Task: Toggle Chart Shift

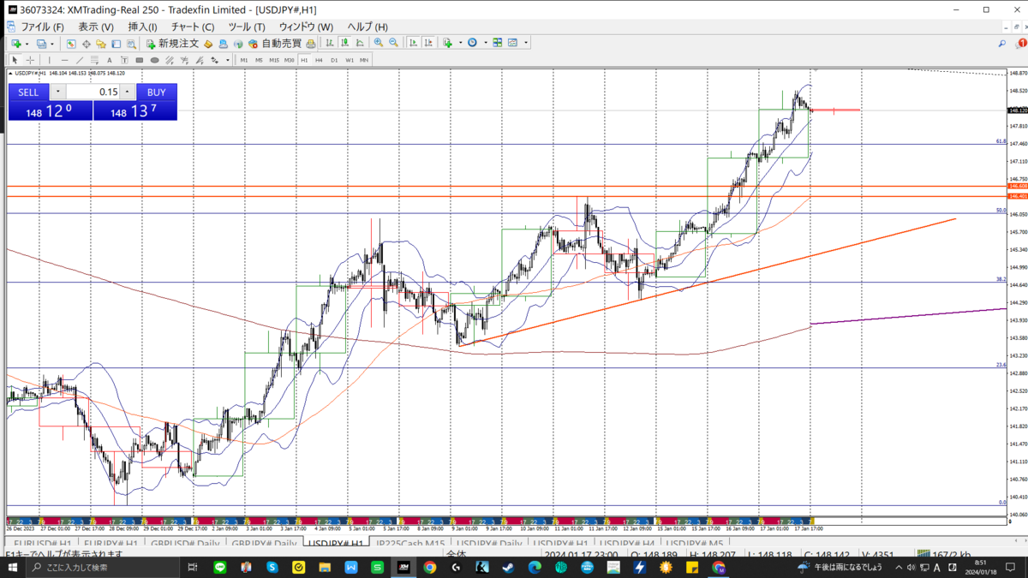Action: pyautogui.click(x=428, y=43)
